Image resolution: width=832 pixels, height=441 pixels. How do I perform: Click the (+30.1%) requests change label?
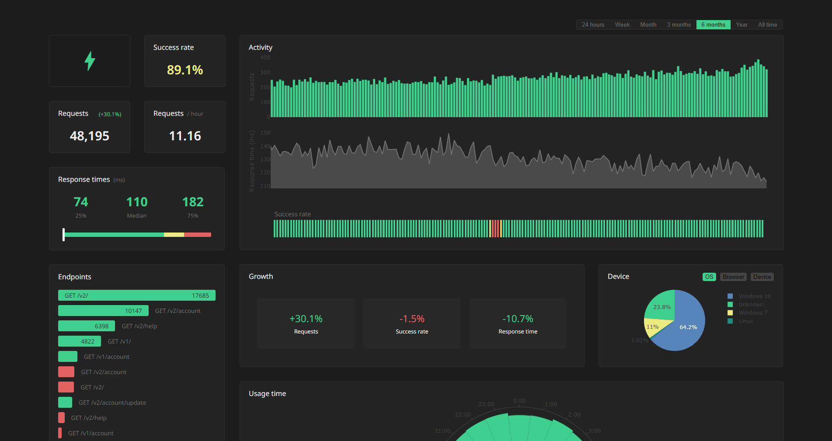[x=110, y=114]
